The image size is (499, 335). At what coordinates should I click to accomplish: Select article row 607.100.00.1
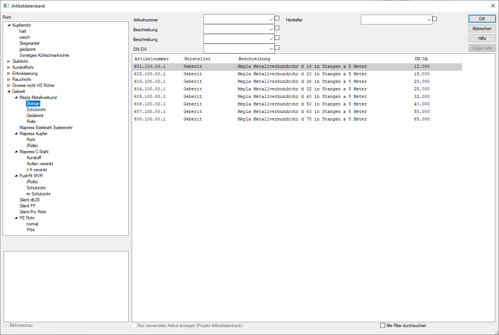pos(297,111)
